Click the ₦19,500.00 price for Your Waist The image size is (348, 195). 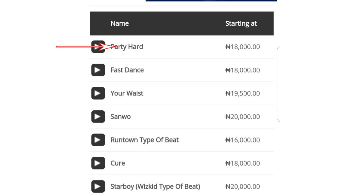pos(243,93)
